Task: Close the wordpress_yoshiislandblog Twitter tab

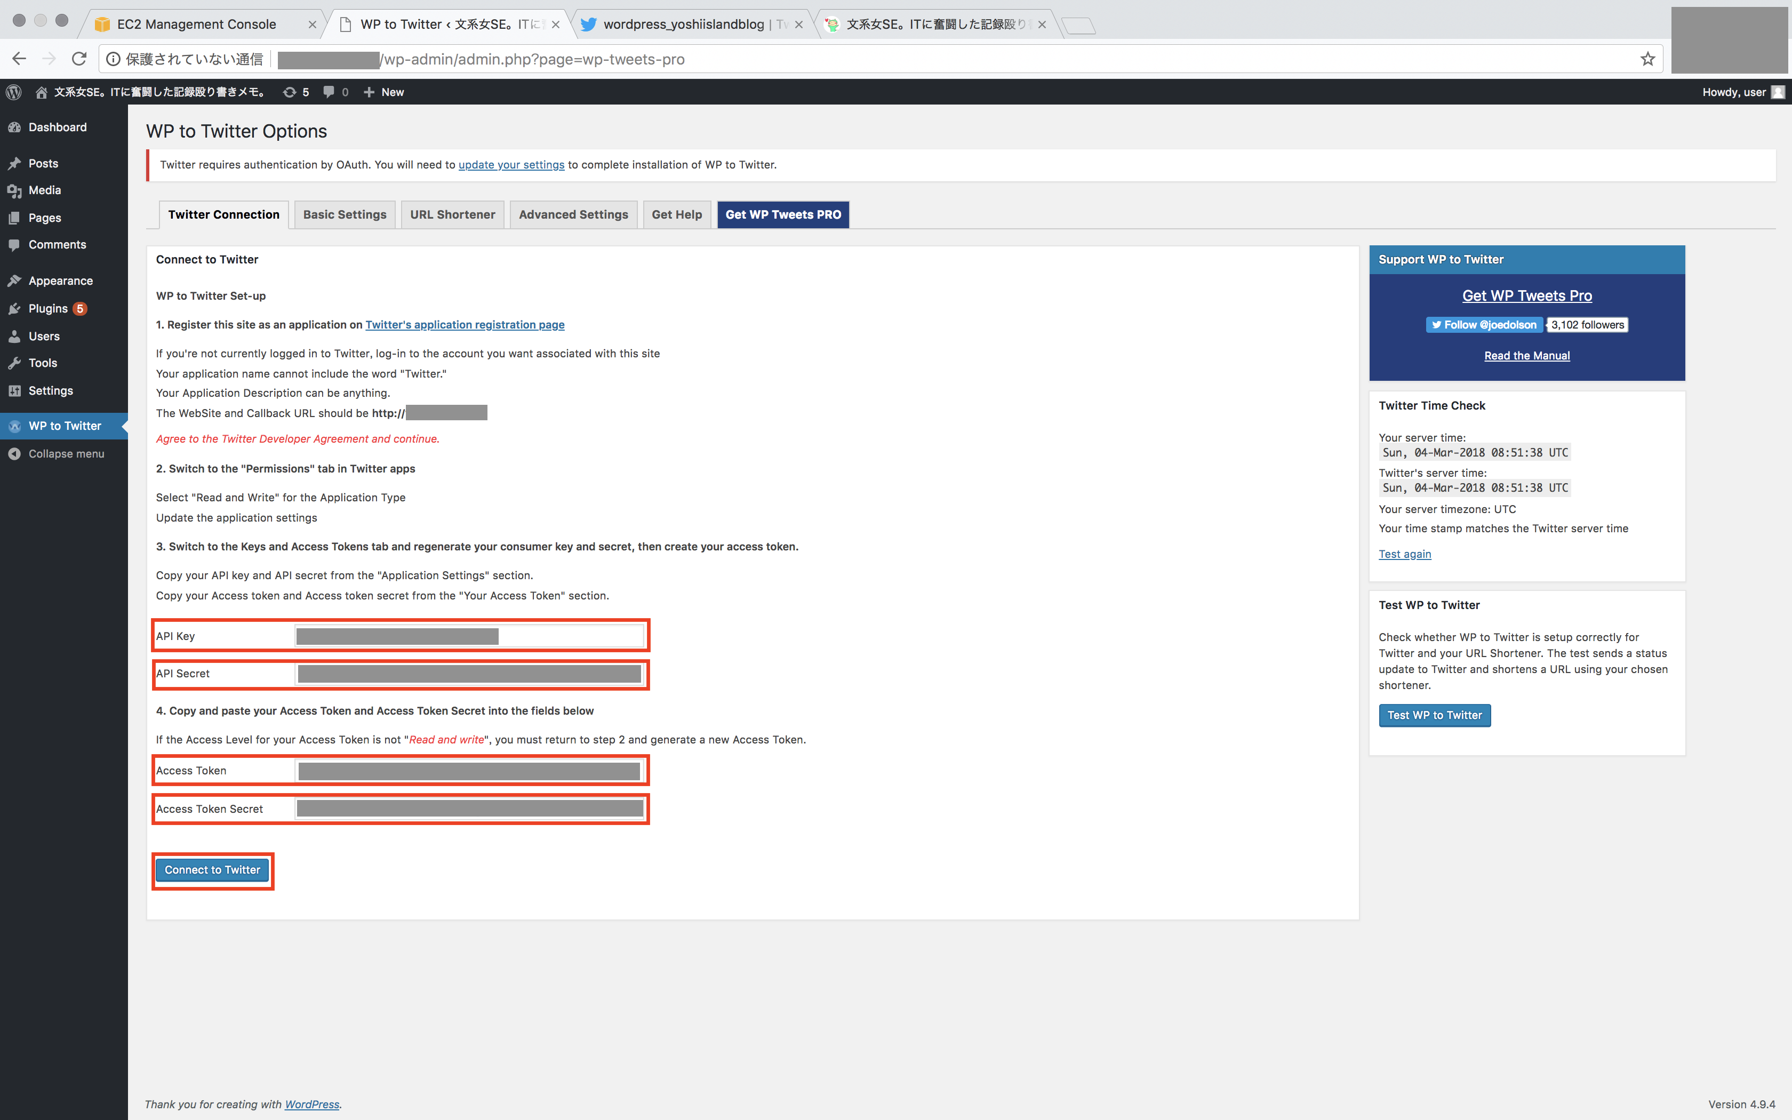Action: 798,25
